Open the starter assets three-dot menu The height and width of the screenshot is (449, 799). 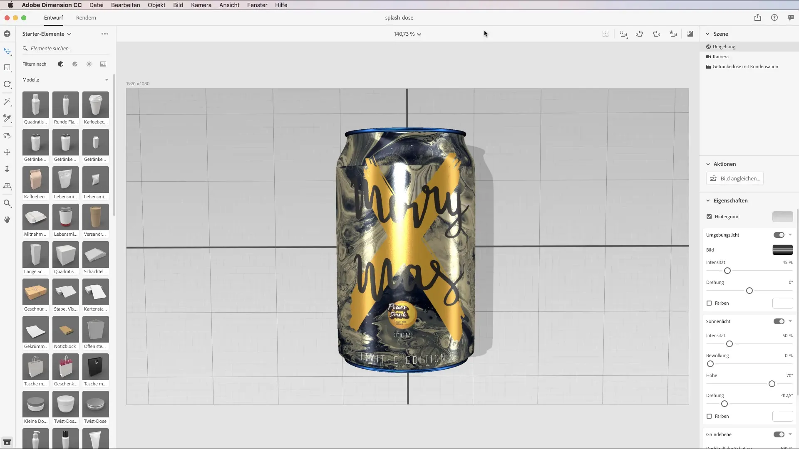105,34
